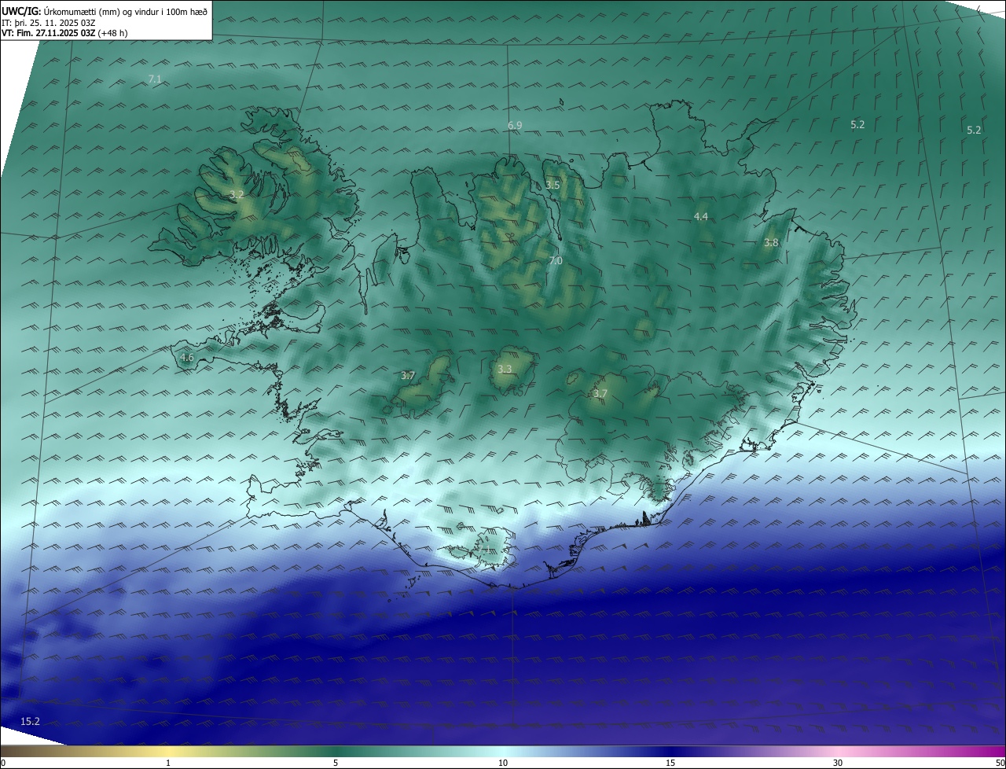Click the 6.9 value label on the map

coord(515,126)
